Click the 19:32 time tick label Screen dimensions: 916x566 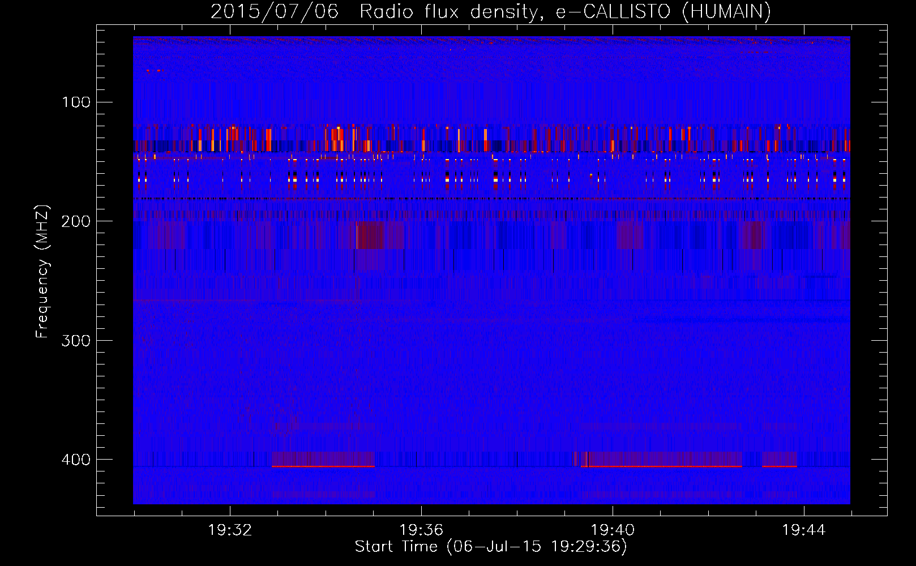(230, 530)
